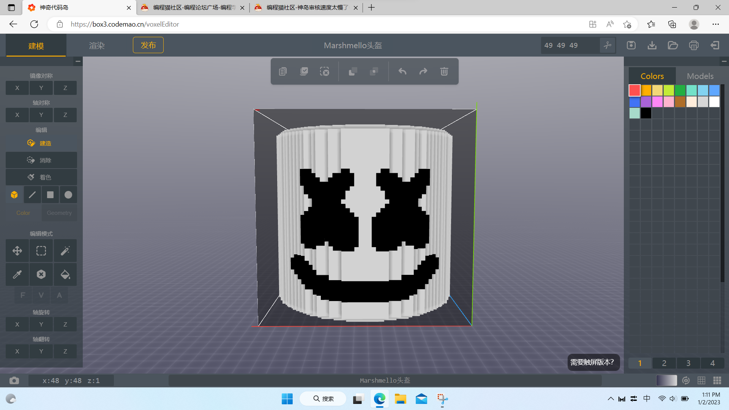Toggle mirror symmetry on X axis
This screenshot has height=410, width=729.
pyautogui.click(x=17, y=88)
